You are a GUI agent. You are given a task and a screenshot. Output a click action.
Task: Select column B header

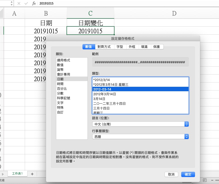(x=46, y=13)
